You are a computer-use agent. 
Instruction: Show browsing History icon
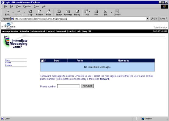click(x=77, y=12)
